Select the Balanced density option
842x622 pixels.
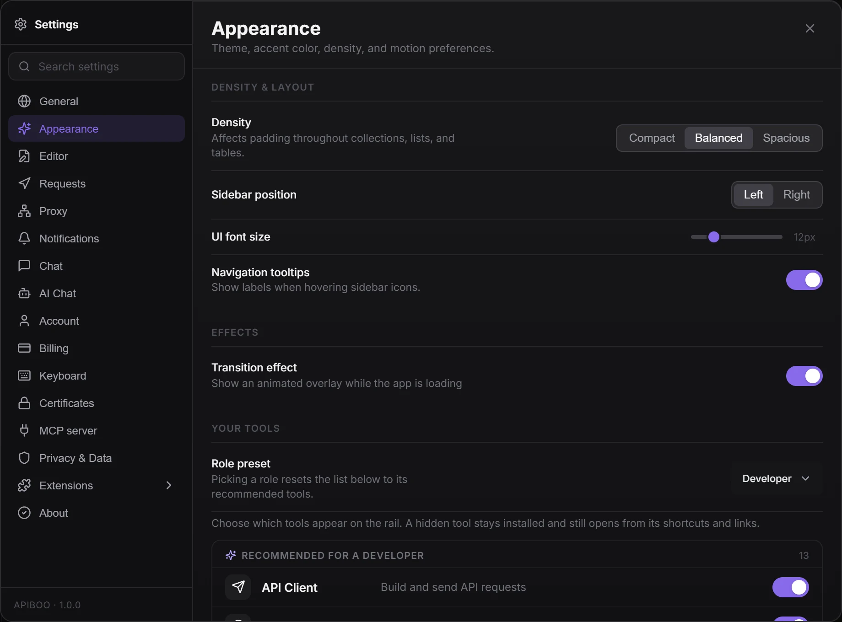[718, 138]
